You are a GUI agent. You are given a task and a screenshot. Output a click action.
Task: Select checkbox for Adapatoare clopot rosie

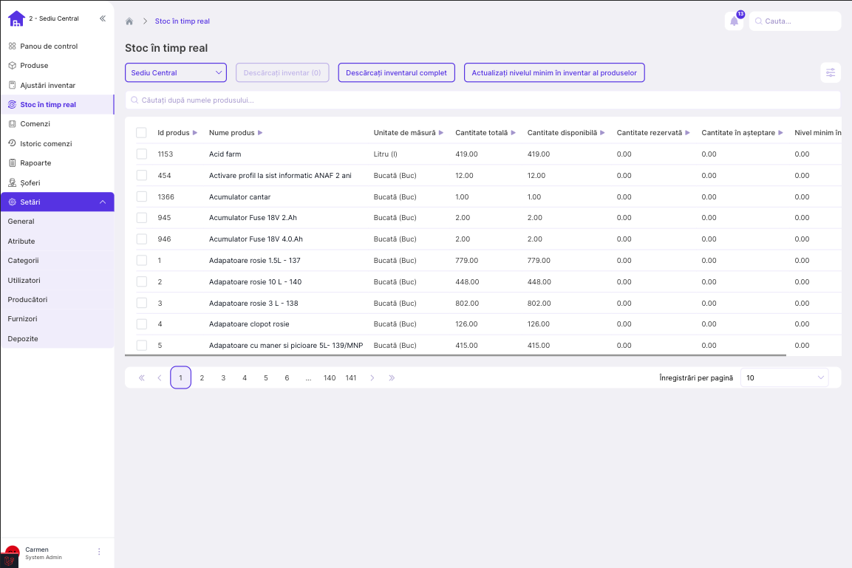click(x=141, y=324)
